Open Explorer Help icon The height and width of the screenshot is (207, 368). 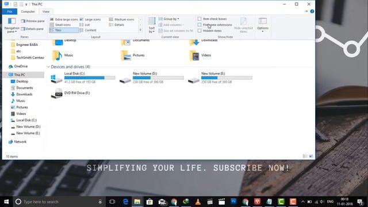click(312, 11)
